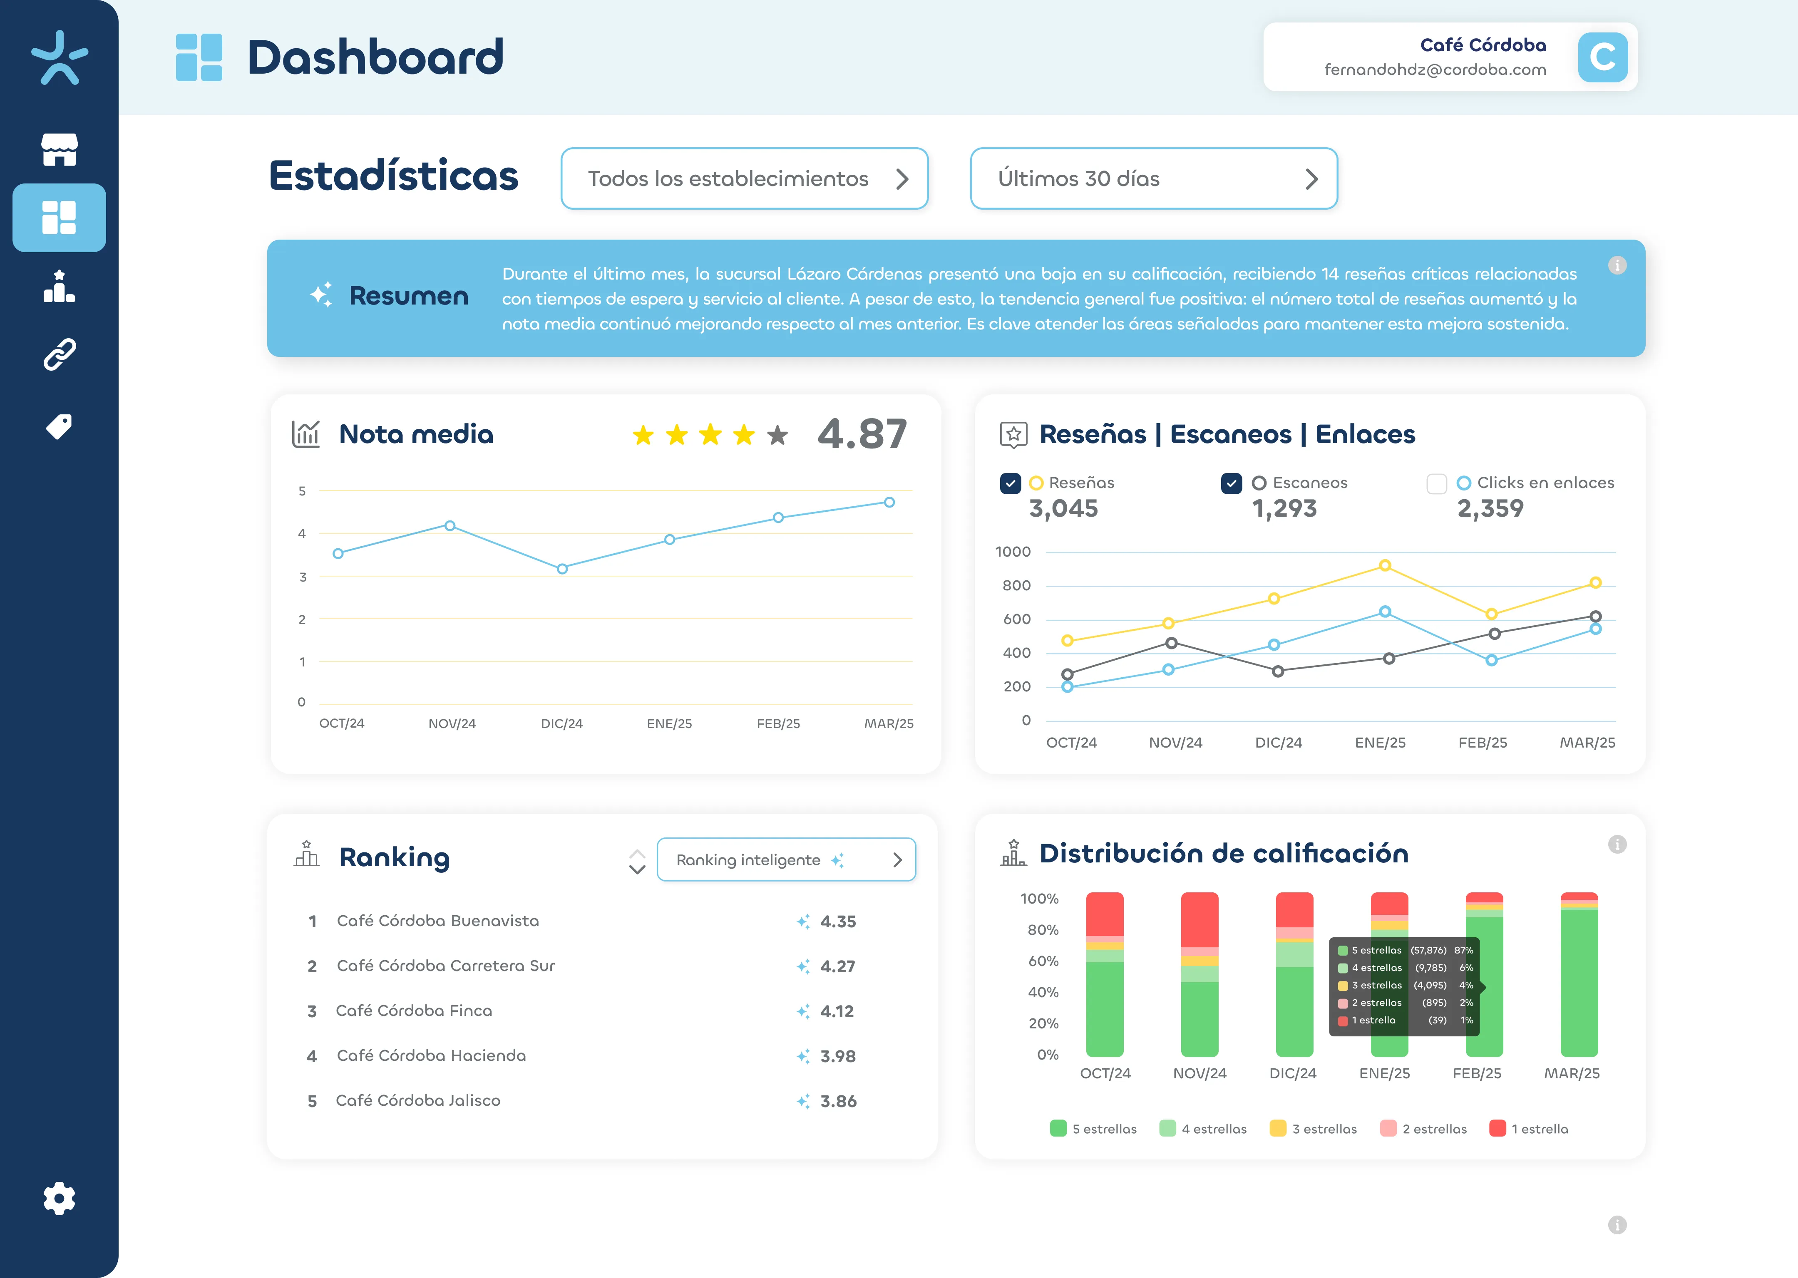Screen dimensions: 1798x1278
Task: Open settings gear in sidebar
Action: [x=59, y=1198]
